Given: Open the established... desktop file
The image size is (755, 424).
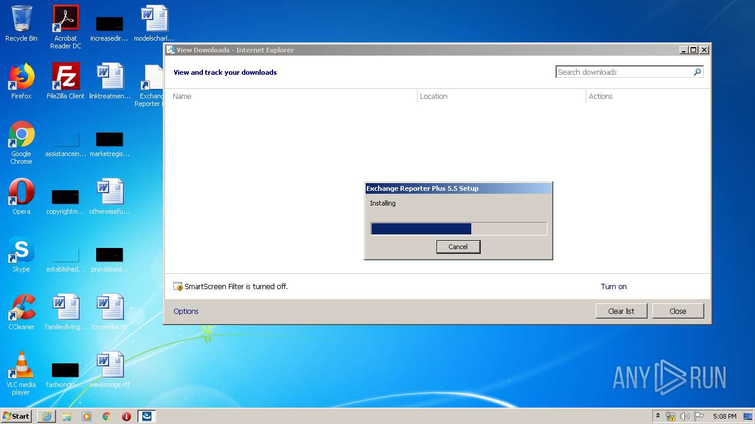Looking at the screenshot, I should coord(65,260).
